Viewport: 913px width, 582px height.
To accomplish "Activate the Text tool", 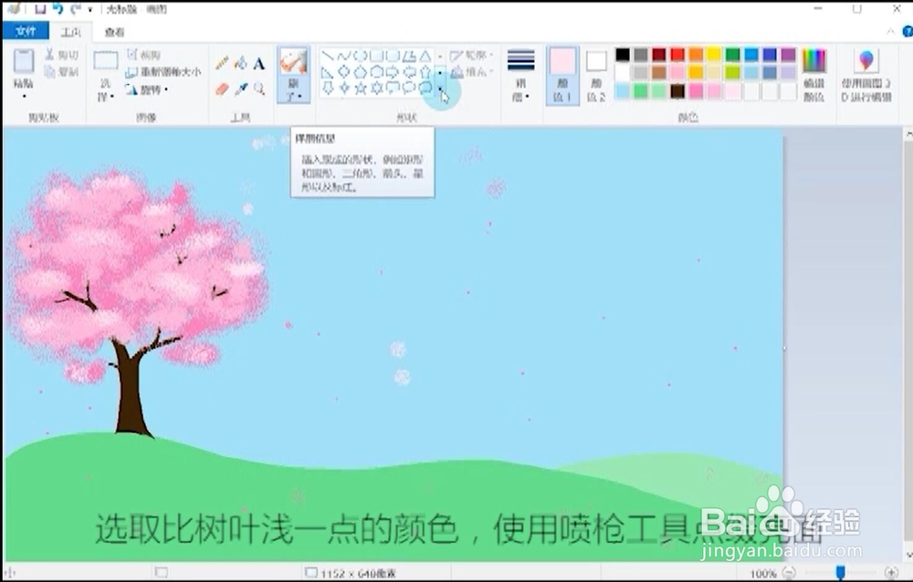I will pyautogui.click(x=259, y=64).
